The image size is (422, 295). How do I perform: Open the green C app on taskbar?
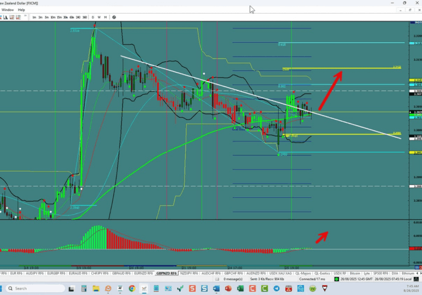coord(264,288)
